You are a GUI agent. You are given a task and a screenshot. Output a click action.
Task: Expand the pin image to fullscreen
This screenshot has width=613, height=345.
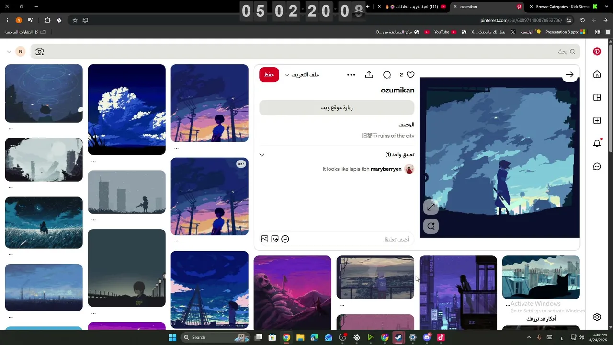[x=431, y=207]
